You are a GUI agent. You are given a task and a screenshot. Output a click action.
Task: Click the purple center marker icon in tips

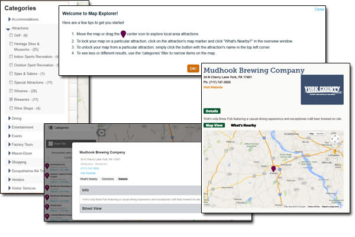123,34
